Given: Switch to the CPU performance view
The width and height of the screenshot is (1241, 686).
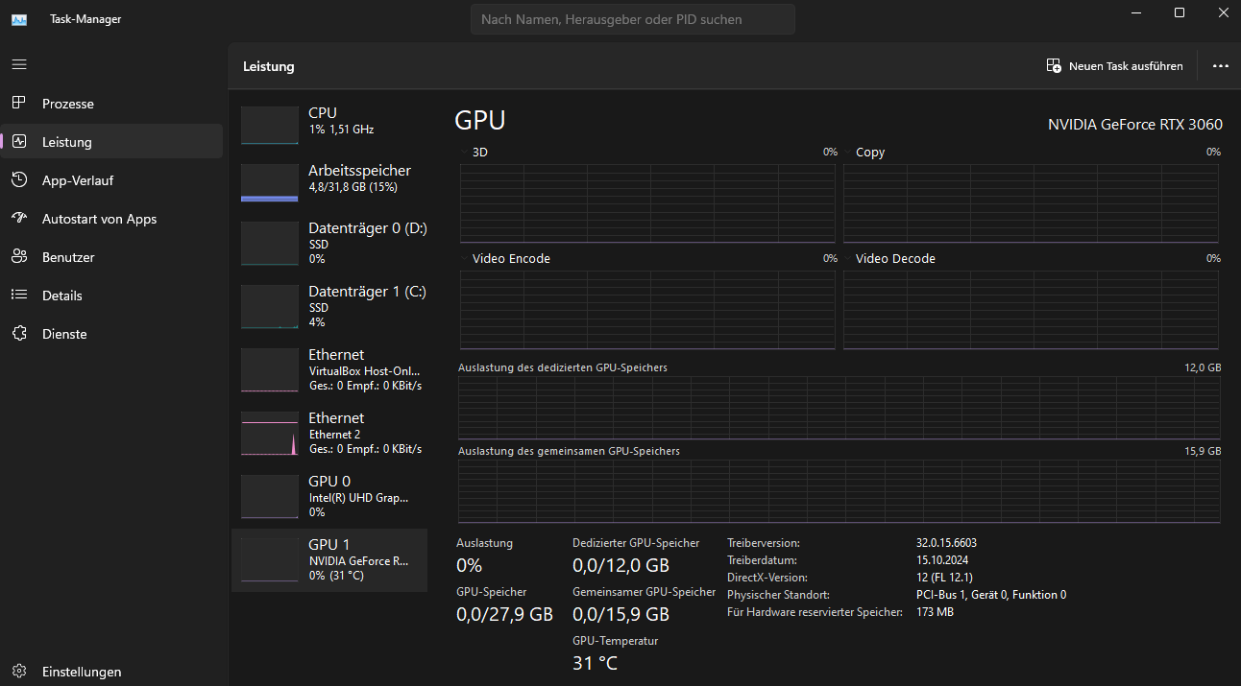Looking at the screenshot, I should coord(328,124).
